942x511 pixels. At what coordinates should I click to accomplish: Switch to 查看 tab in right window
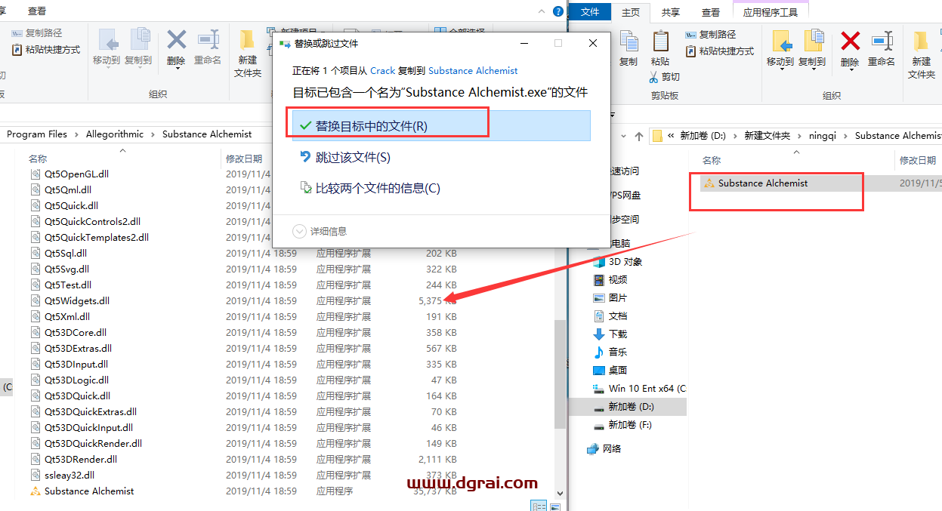click(x=711, y=11)
